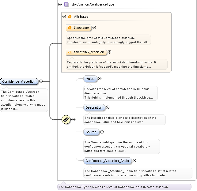This screenshot has height=191, width=197.
Task: Expand the timestamp attribute details
Action: tap(94, 28)
